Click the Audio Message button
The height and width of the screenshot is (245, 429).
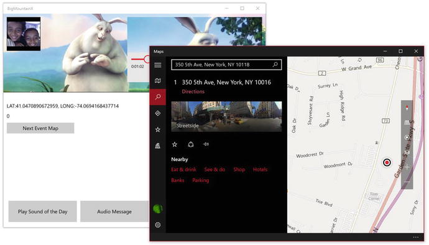[x=114, y=211]
